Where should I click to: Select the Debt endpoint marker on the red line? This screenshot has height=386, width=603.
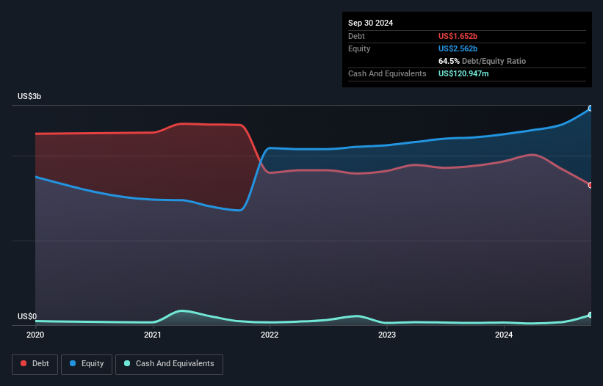(591, 185)
